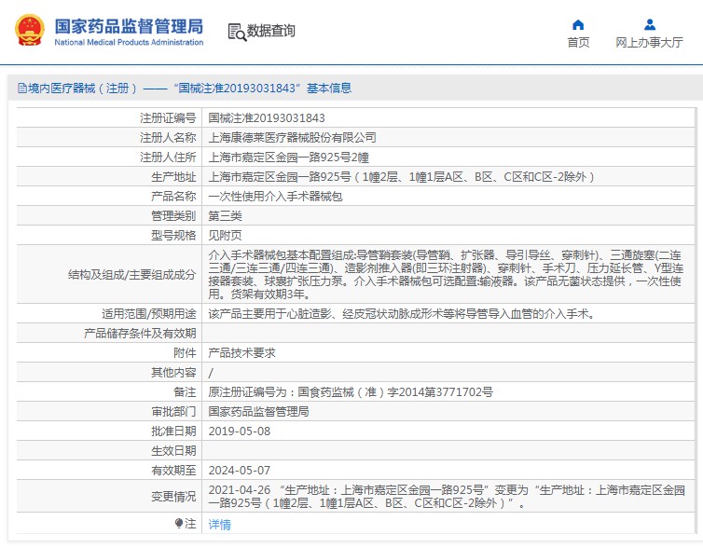Click 审批部门 value 国家药品监督管理局
Screen dimensions: 703x548
[x=258, y=412]
